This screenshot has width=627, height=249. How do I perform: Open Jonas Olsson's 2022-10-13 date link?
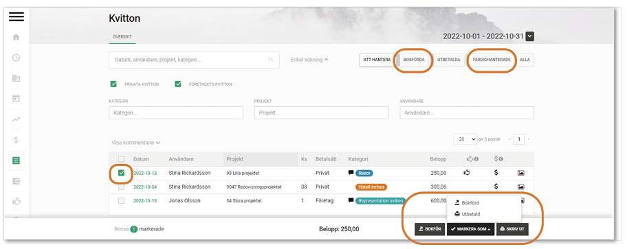click(x=145, y=200)
